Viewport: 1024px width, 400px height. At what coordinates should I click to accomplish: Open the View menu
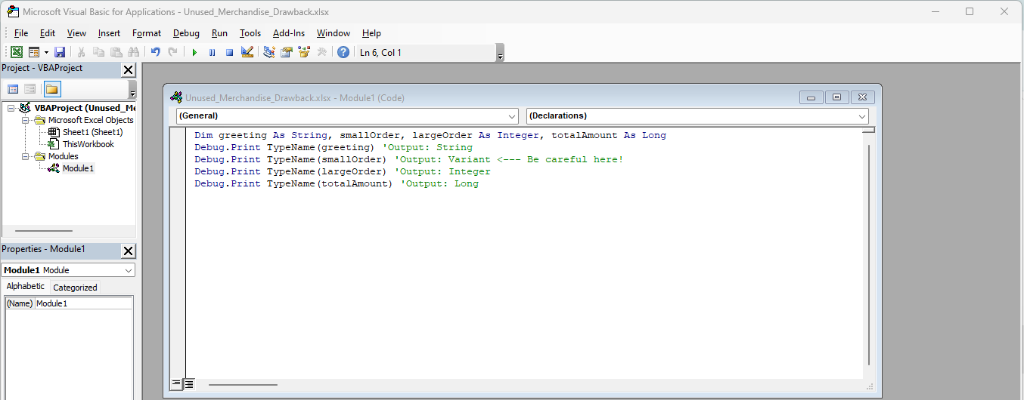coord(76,33)
